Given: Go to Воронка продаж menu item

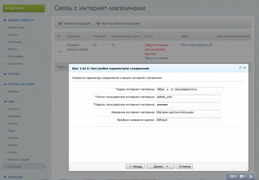Looking at the screenshot, I should (x=18, y=160).
